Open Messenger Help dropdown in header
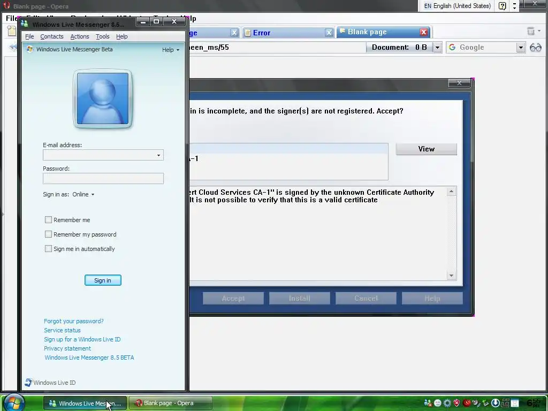The image size is (548, 411). (171, 50)
